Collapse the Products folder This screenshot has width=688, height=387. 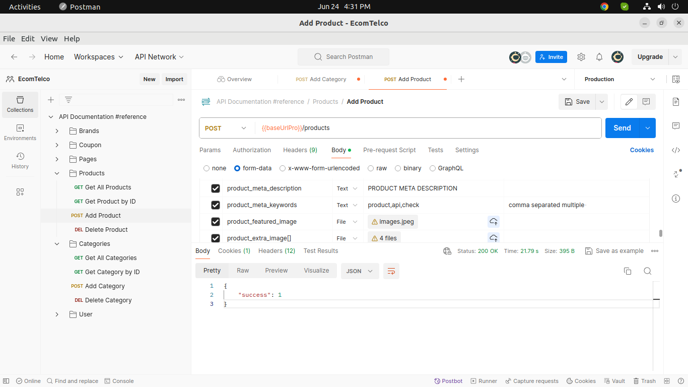tap(57, 173)
